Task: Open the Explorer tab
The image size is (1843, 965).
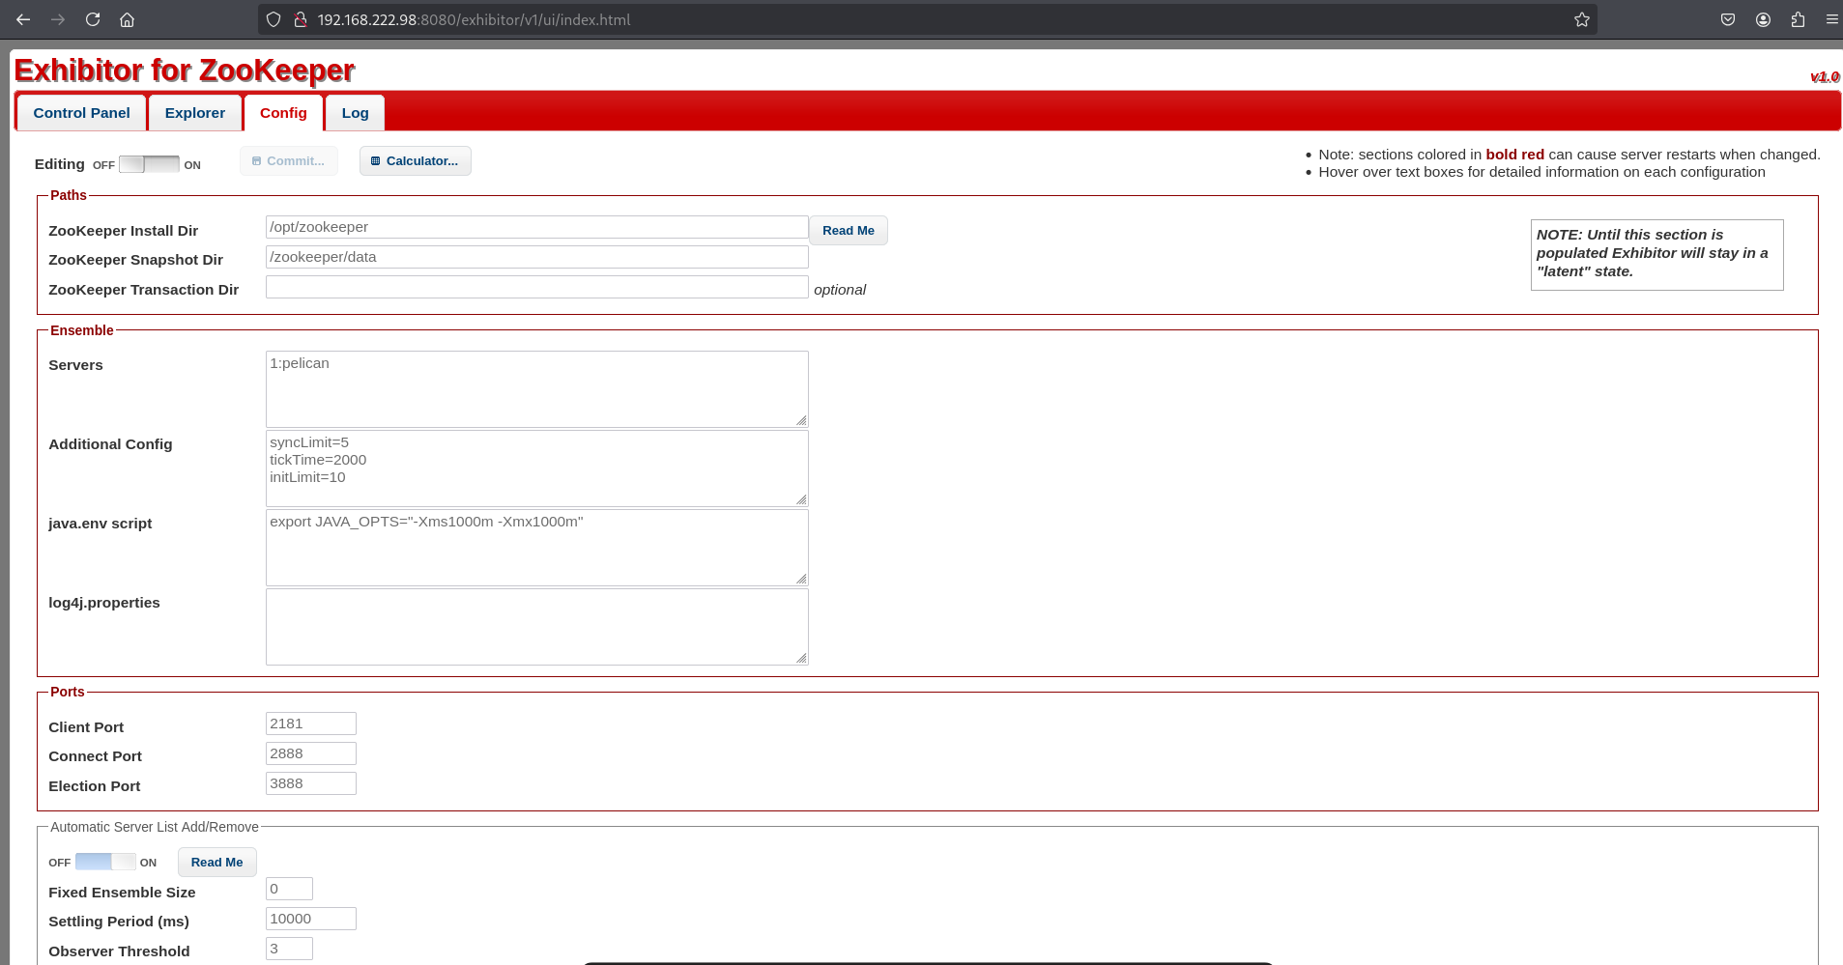Action: point(194,113)
